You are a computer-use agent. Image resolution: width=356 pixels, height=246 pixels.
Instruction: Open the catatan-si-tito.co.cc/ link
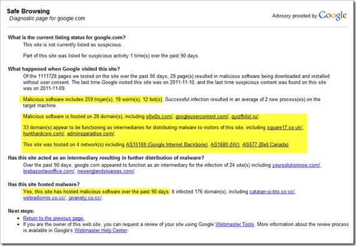click(272, 192)
